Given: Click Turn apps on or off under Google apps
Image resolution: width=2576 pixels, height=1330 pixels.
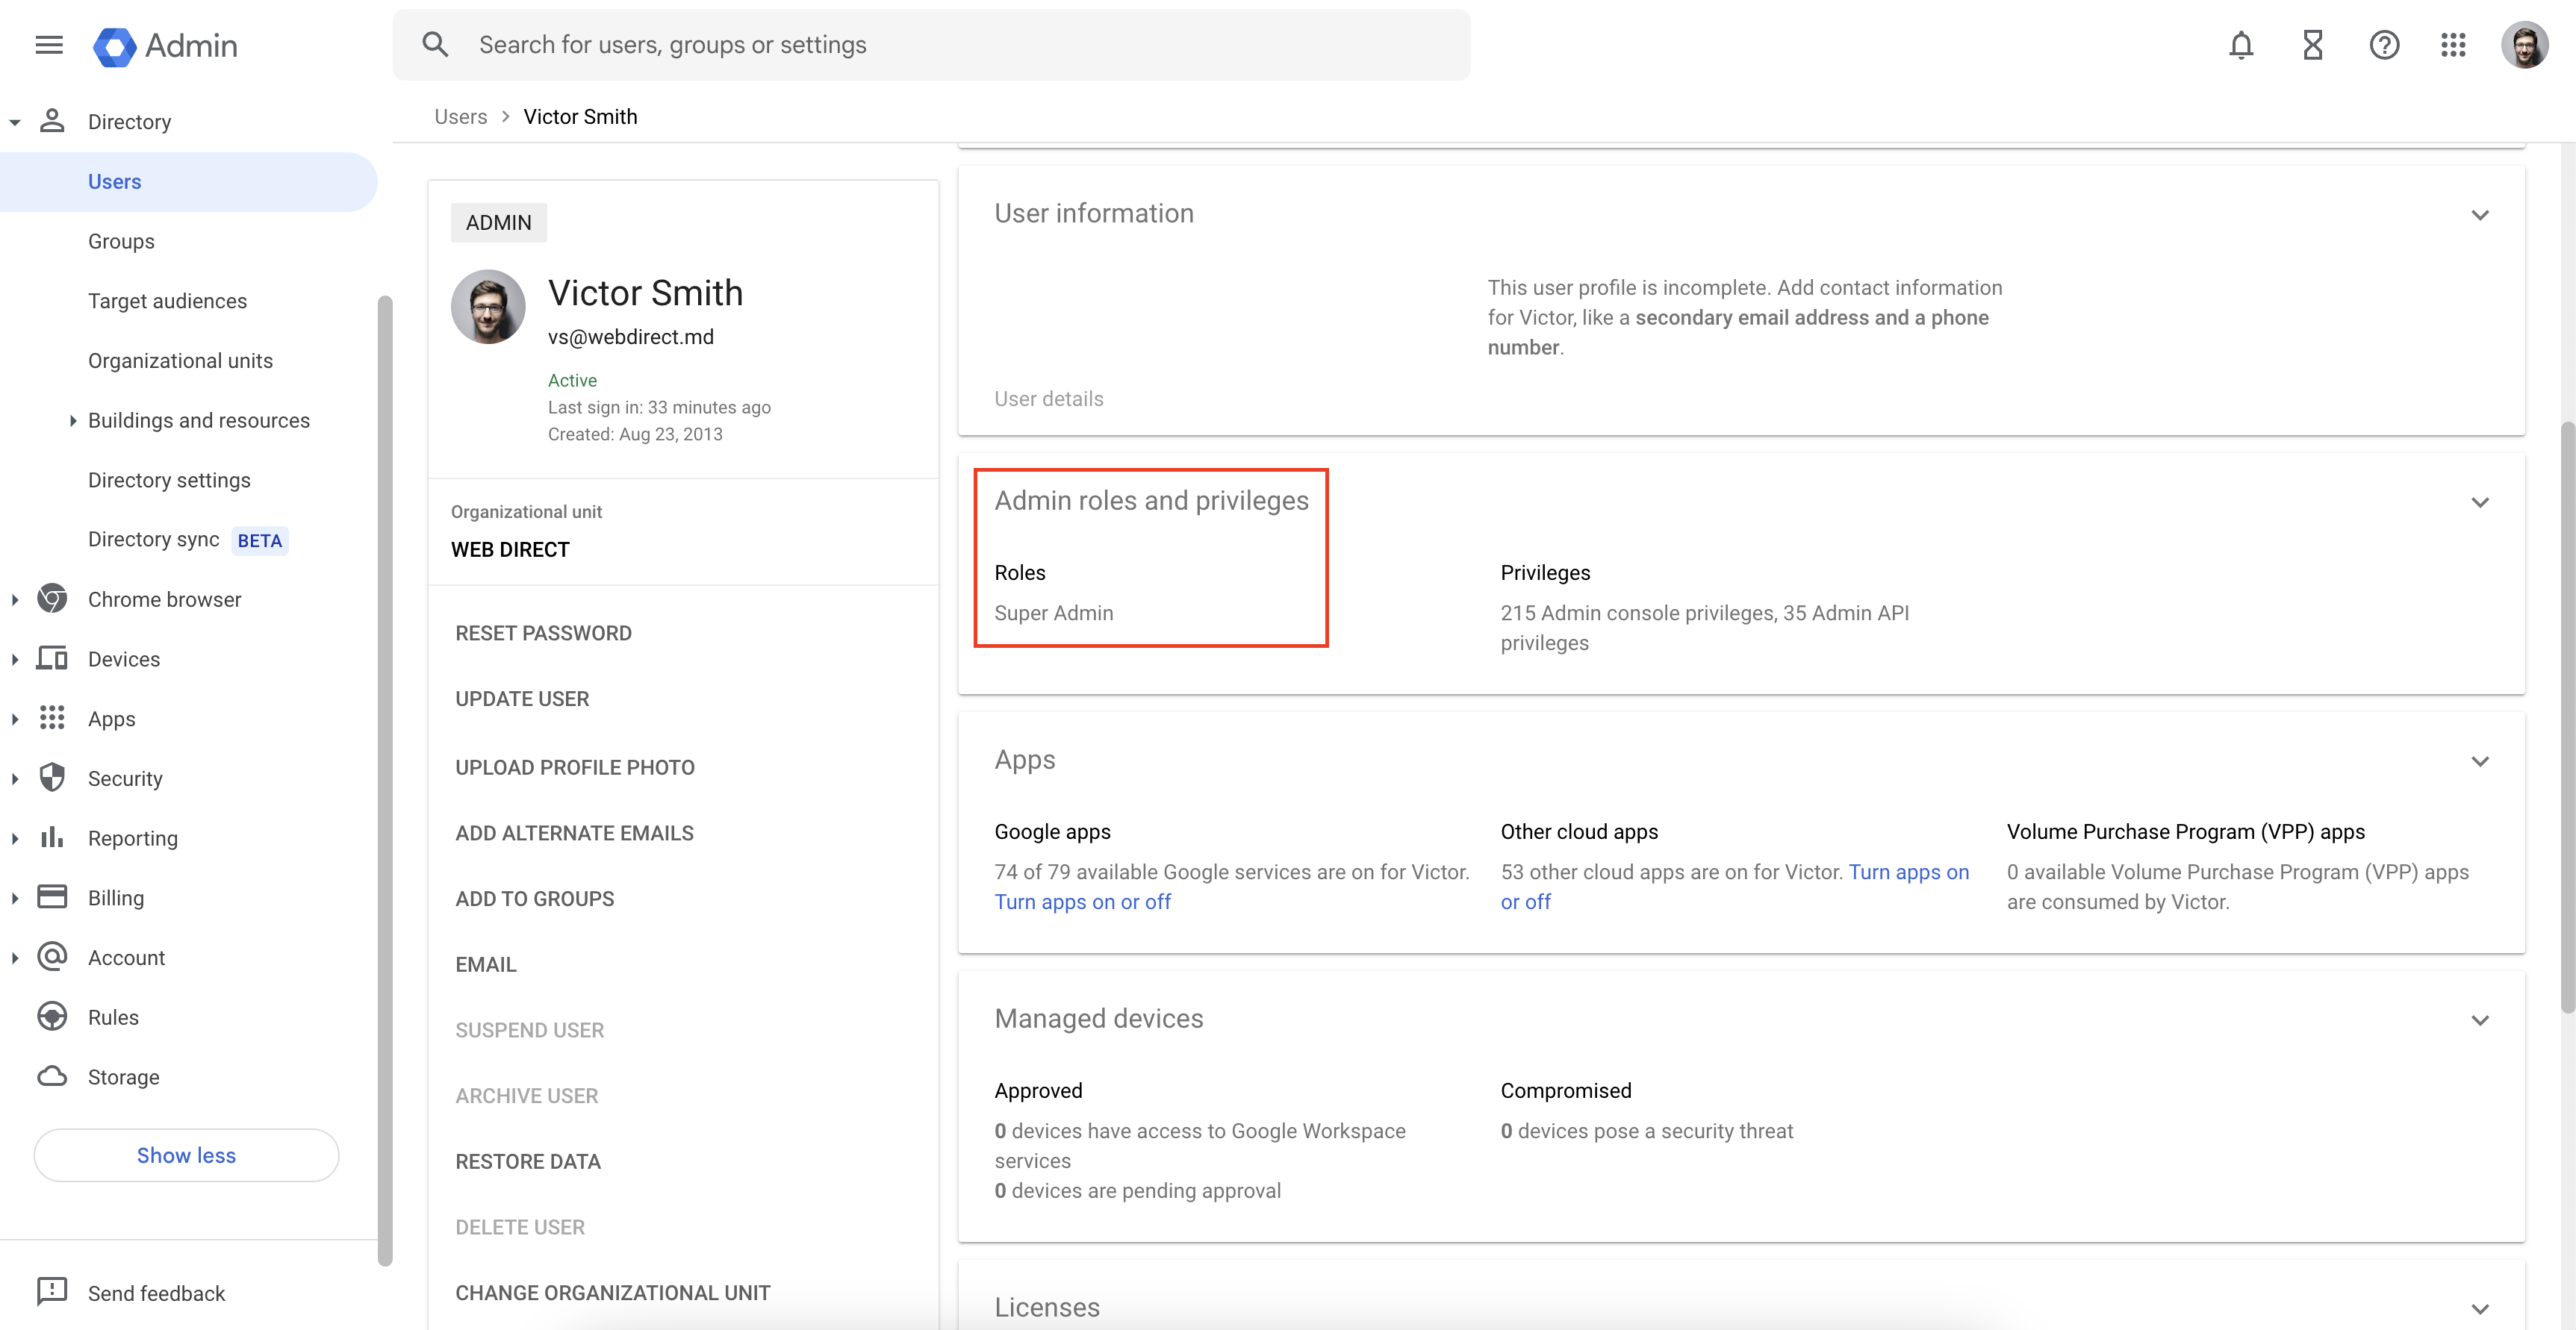Looking at the screenshot, I should (1082, 902).
